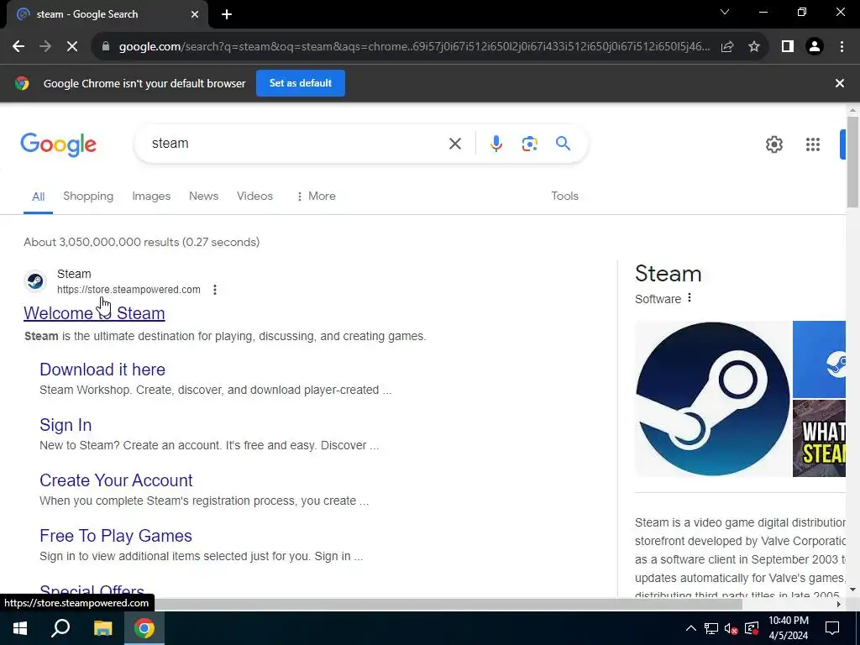860x645 pixels.
Task: Open network status tray icon
Action: pos(711,628)
